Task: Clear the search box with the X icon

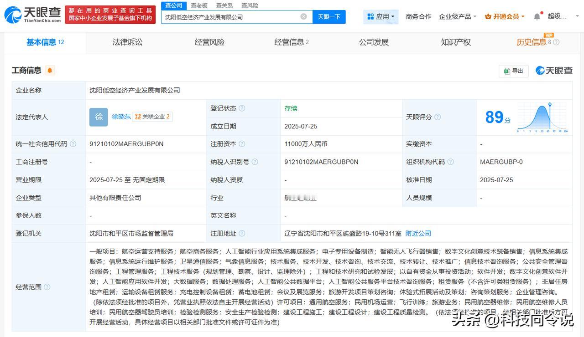Action: coord(304,16)
